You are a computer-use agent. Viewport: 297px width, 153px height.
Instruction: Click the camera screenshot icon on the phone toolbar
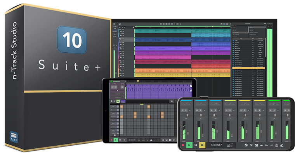point(256,145)
